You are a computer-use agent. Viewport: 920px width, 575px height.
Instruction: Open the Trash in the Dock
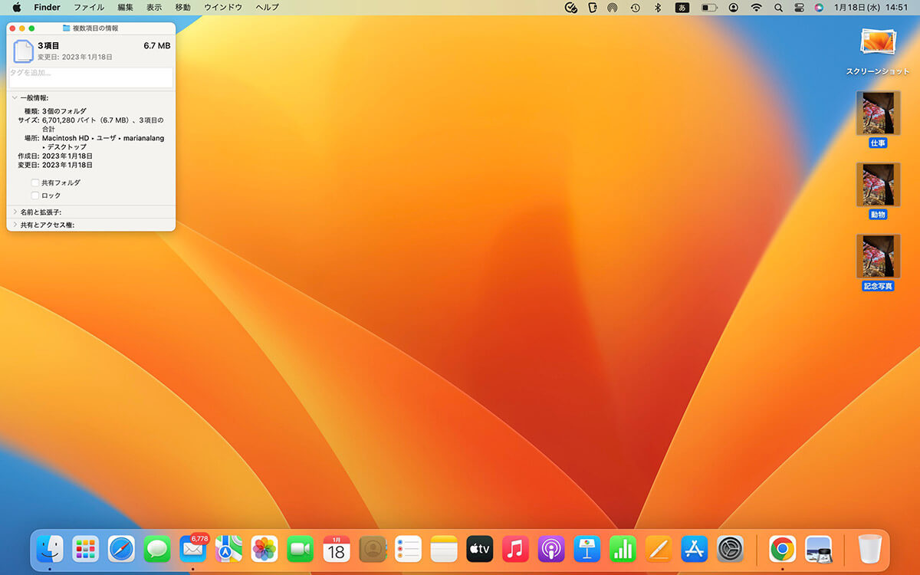tap(870, 549)
